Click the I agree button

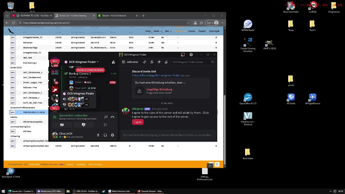pos(138,122)
